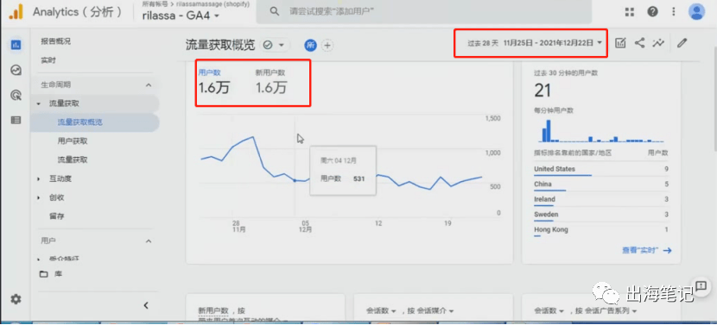This screenshot has height=325, width=717.
Task: Click the Google apps grid icon
Action: click(630, 12)
